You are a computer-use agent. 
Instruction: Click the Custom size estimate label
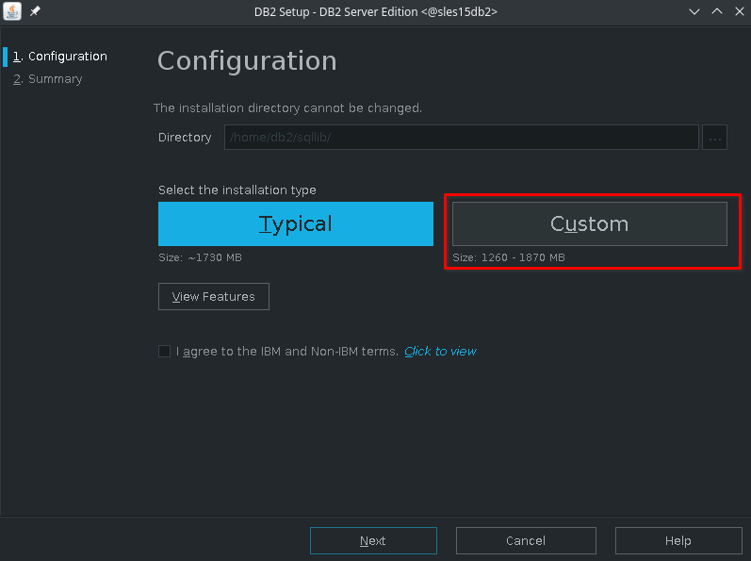pyautogui.click(x=509, y=257)
